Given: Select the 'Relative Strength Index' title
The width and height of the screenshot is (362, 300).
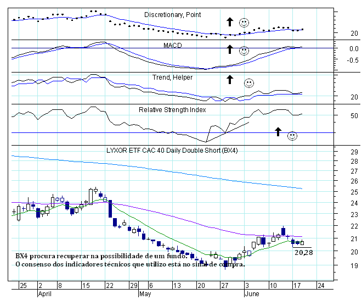Looking at the screenshot, I should point(172,110).
